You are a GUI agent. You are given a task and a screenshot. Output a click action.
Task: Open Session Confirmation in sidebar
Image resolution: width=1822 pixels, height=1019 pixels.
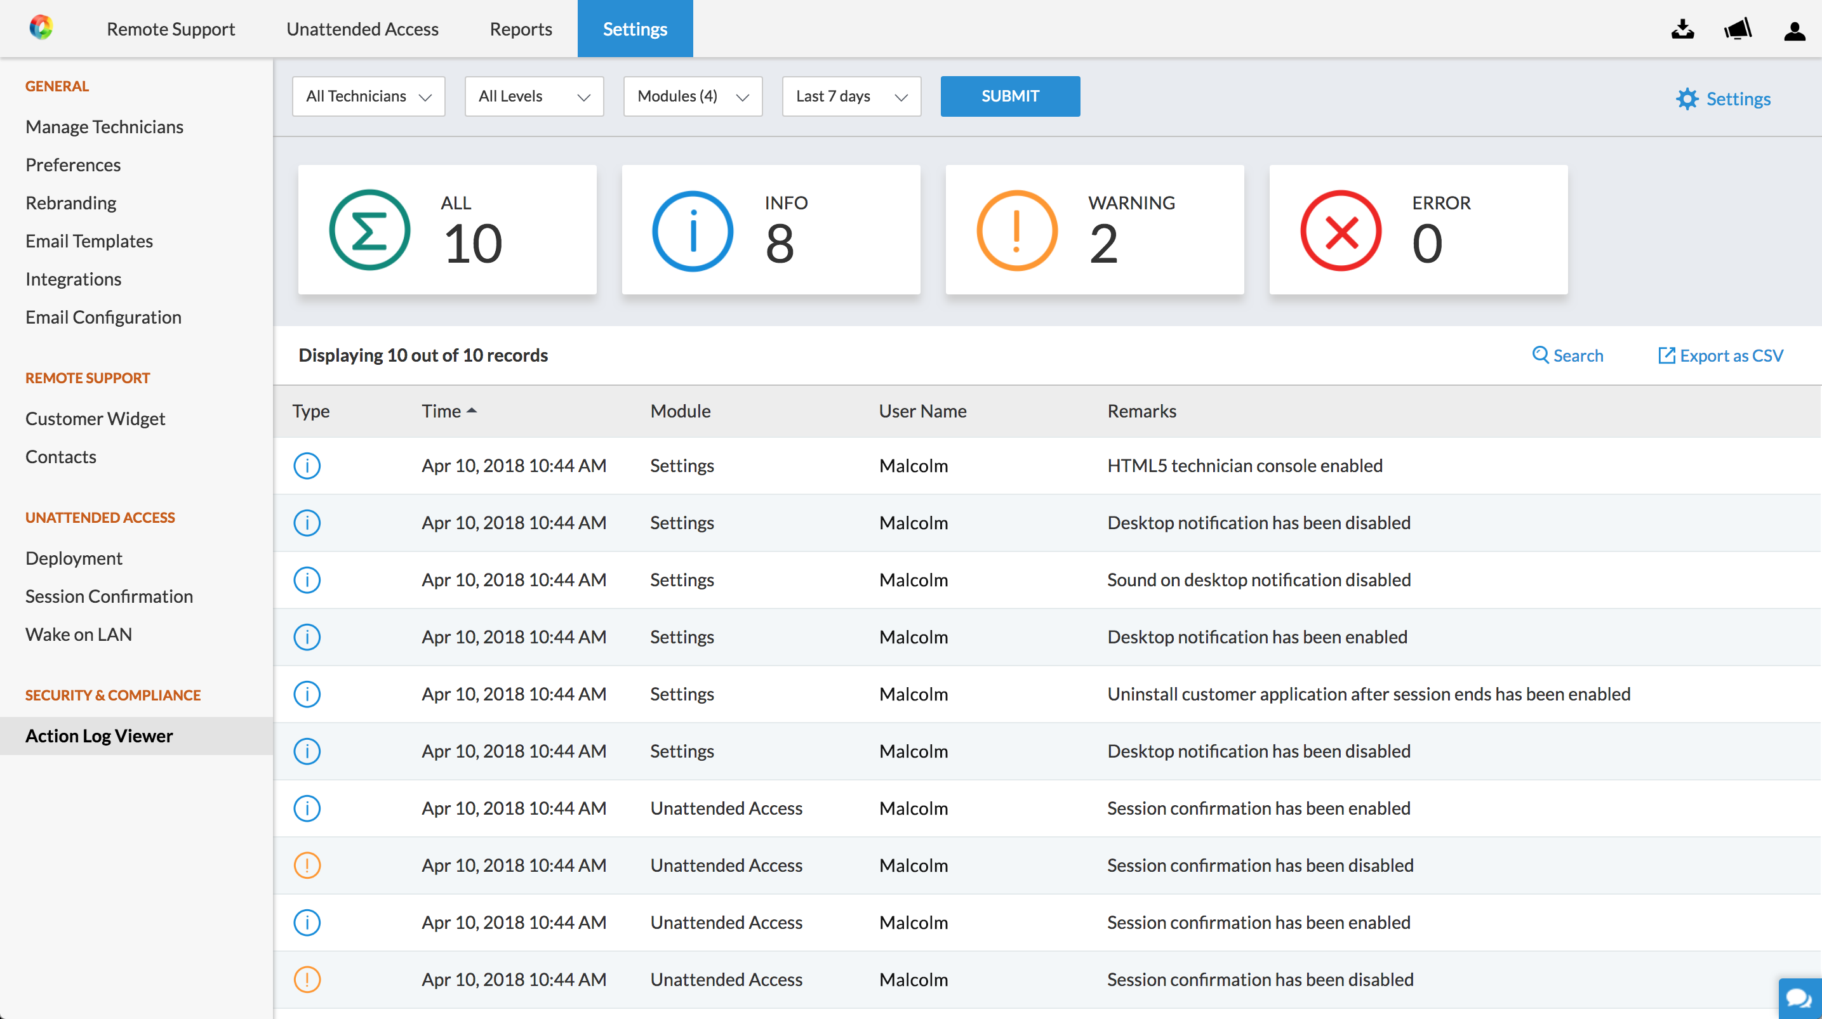[109, 596]
